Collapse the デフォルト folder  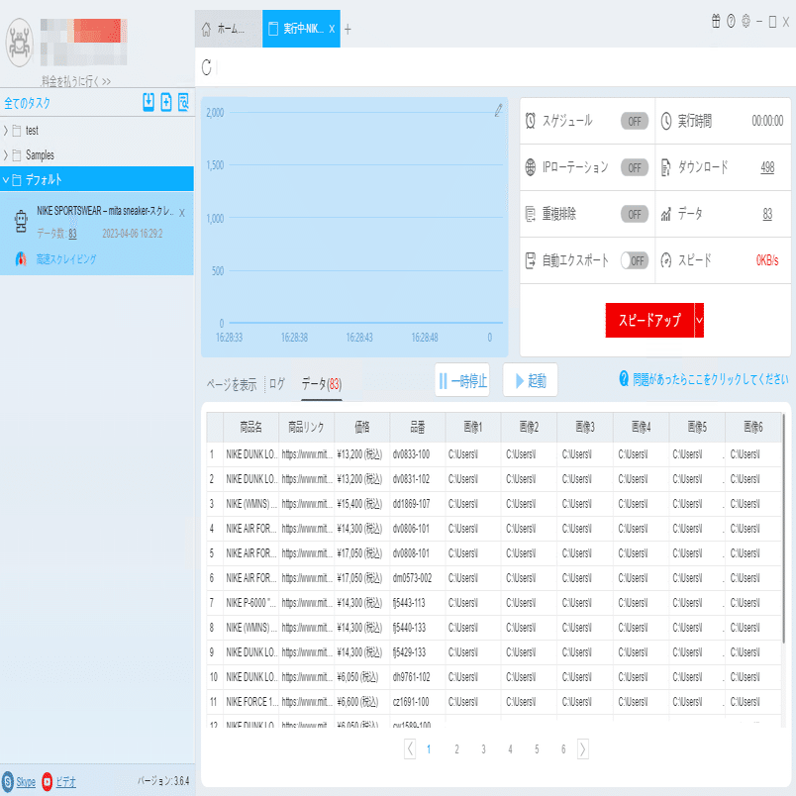coord(6,179)
